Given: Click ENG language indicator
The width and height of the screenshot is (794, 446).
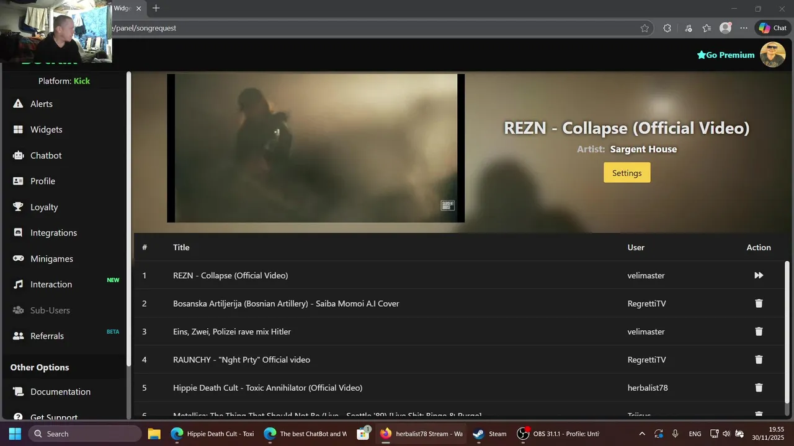Looking at the screenshot, I should pyautogui.click(x=695, y=434).
